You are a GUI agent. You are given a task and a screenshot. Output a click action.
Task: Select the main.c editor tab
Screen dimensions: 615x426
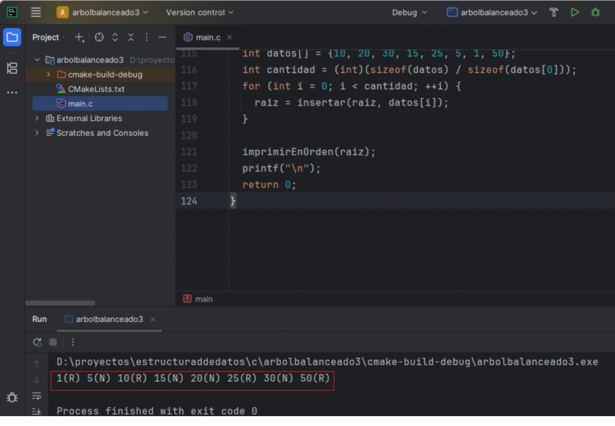tap(207, 37)
